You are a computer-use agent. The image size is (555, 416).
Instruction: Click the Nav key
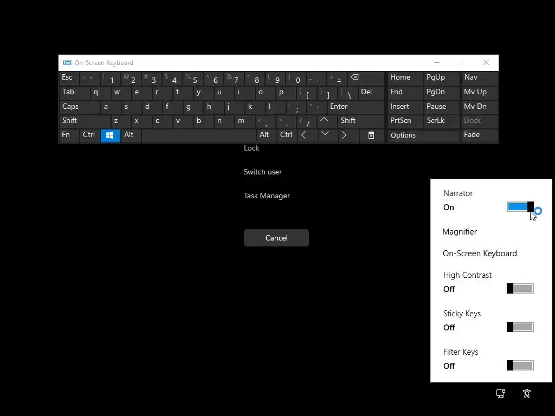(x=479, y=78)
